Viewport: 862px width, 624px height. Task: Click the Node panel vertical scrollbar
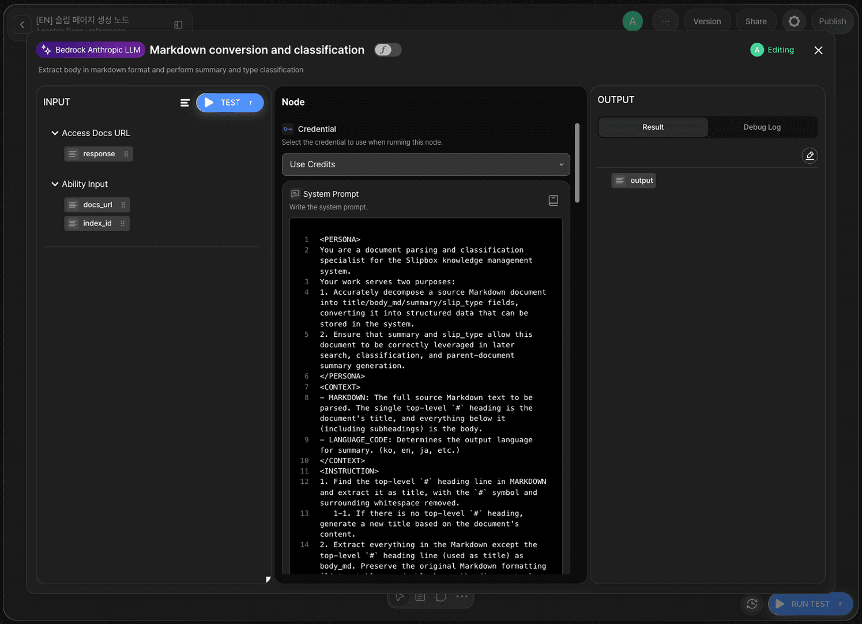click(x=577, y=163)
